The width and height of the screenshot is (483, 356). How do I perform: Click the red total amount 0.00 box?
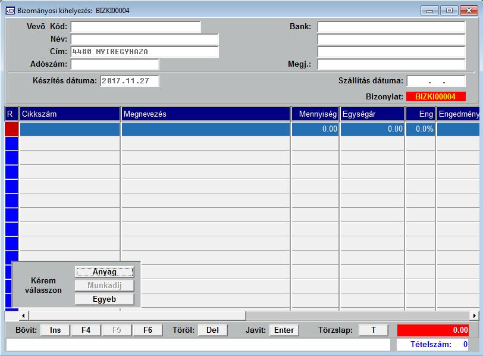point(433,330)
